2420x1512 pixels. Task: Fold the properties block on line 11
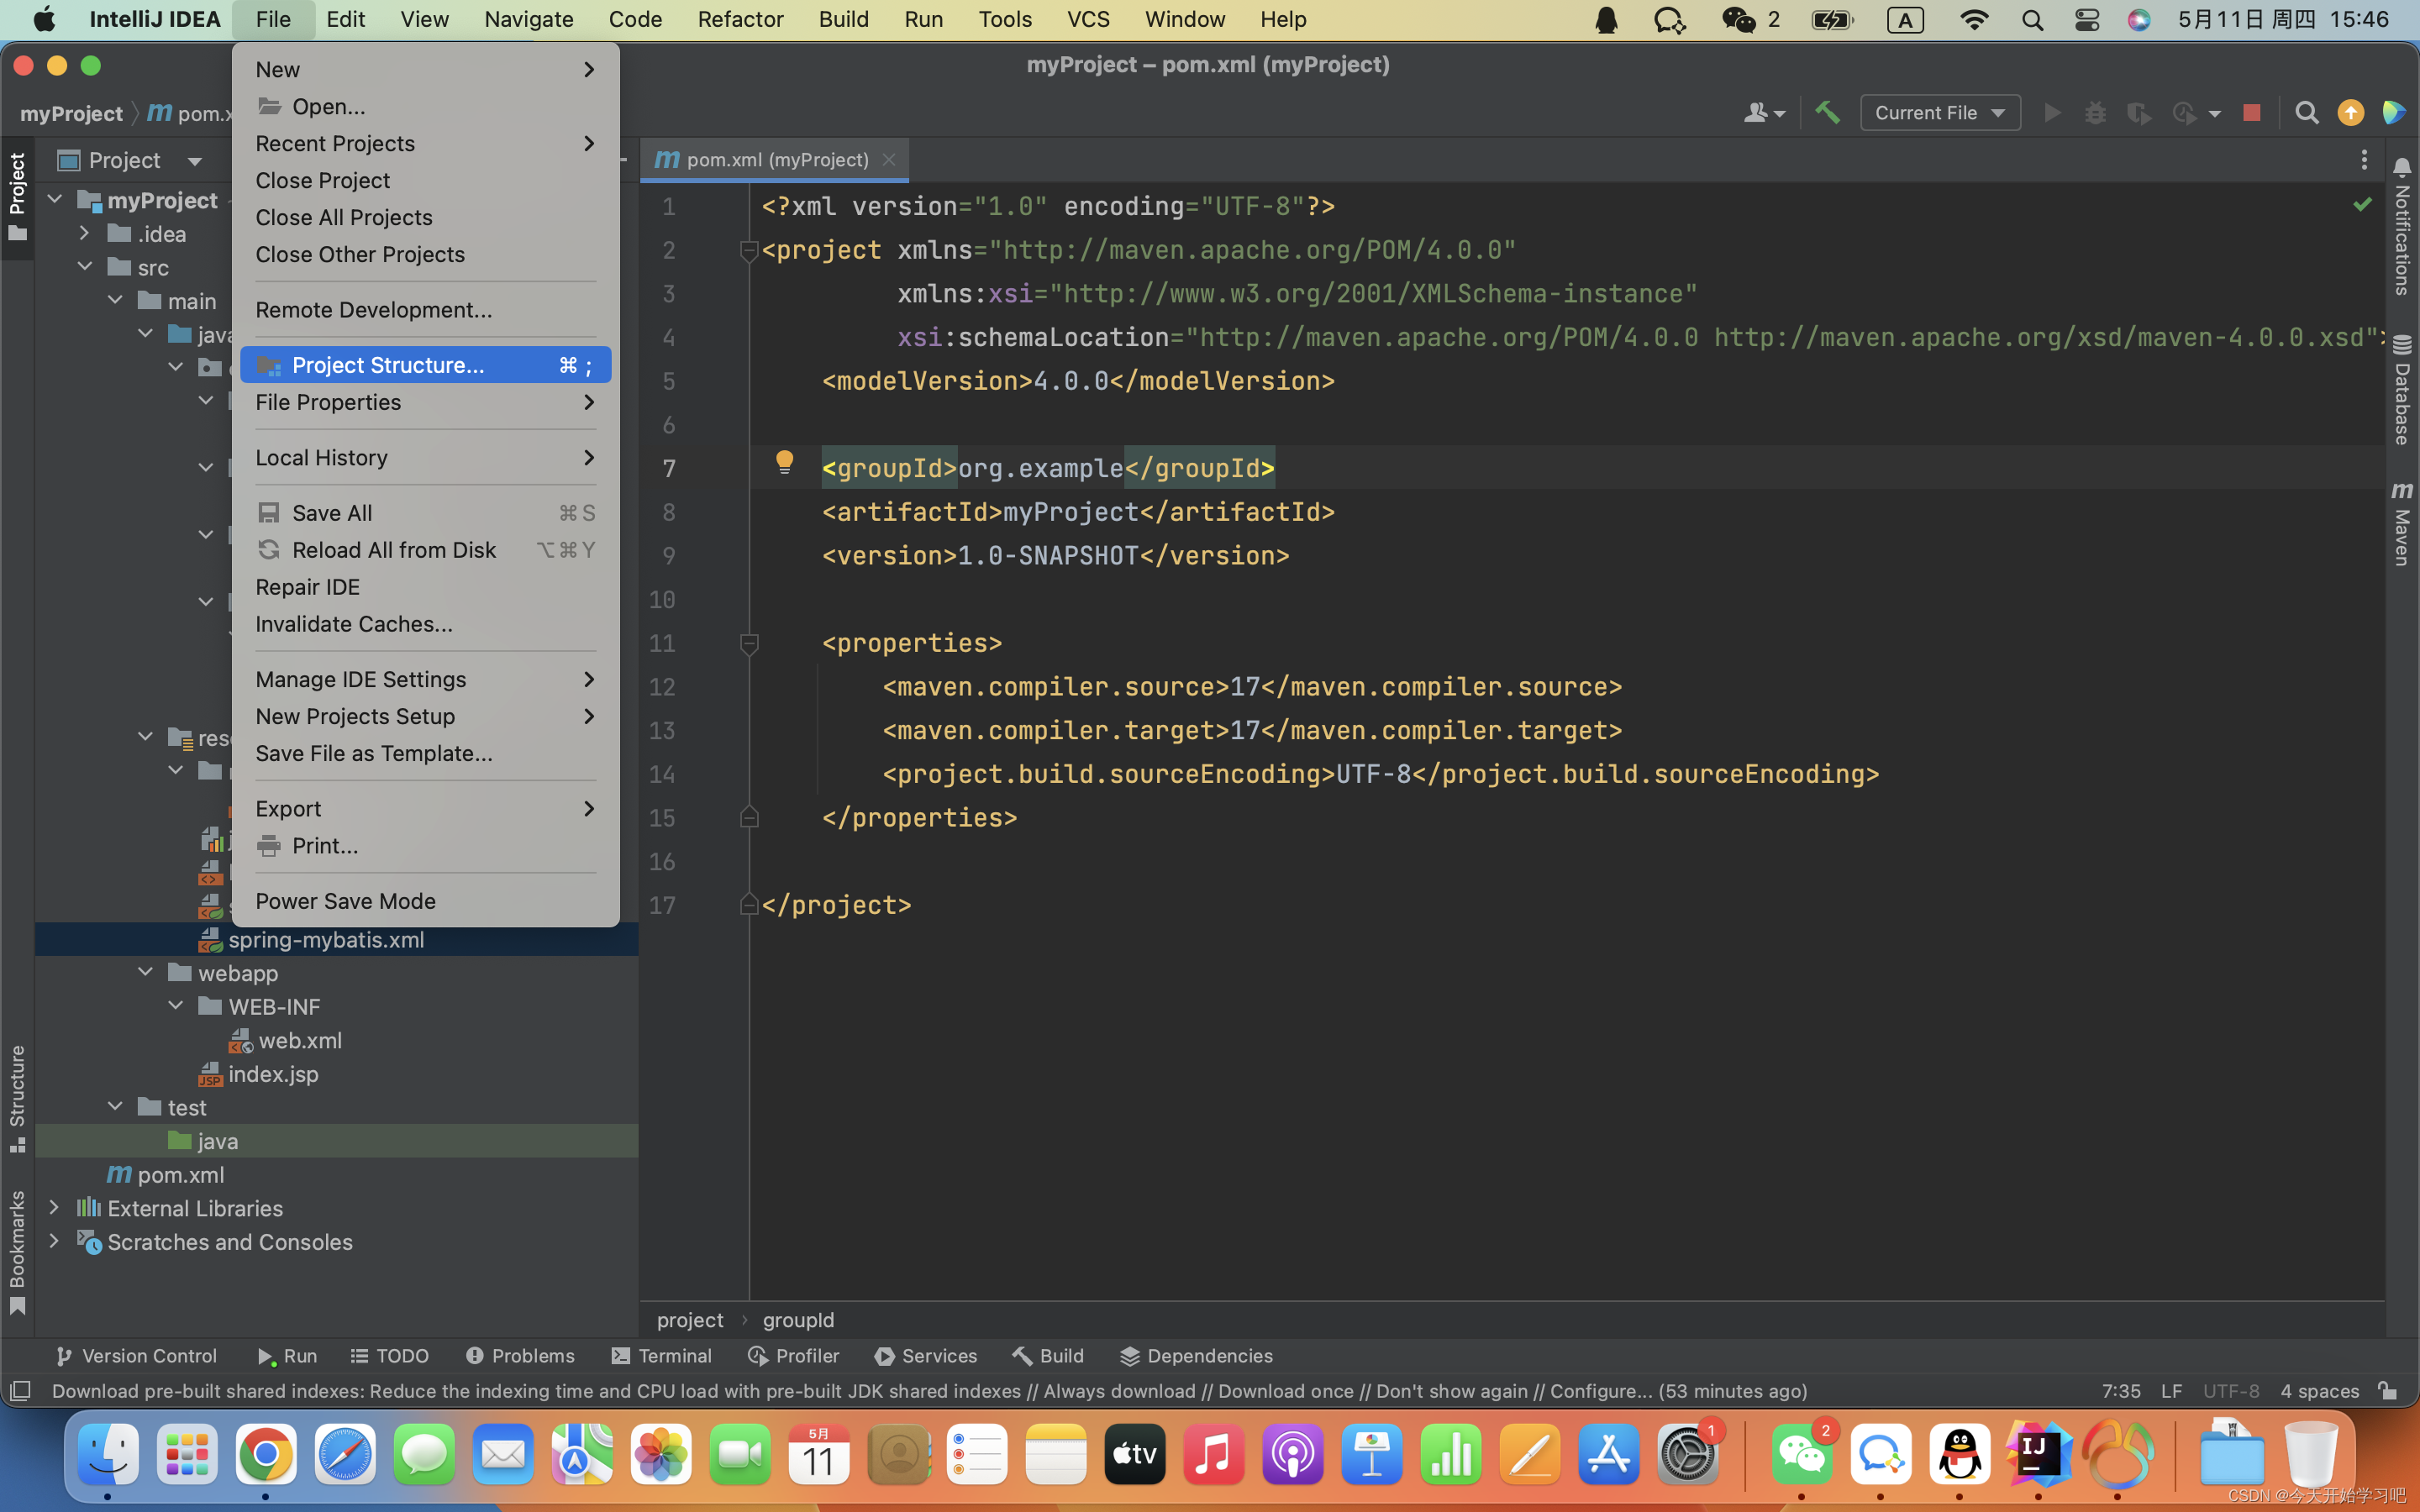(x=748, y=643)
